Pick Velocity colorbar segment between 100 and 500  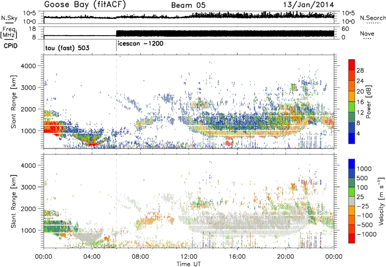(352, 183)
